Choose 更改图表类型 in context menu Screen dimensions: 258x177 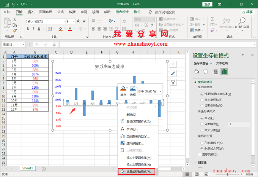(x=138, y=136)
